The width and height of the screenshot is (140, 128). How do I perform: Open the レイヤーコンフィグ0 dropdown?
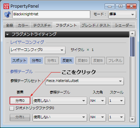point(37,50)
